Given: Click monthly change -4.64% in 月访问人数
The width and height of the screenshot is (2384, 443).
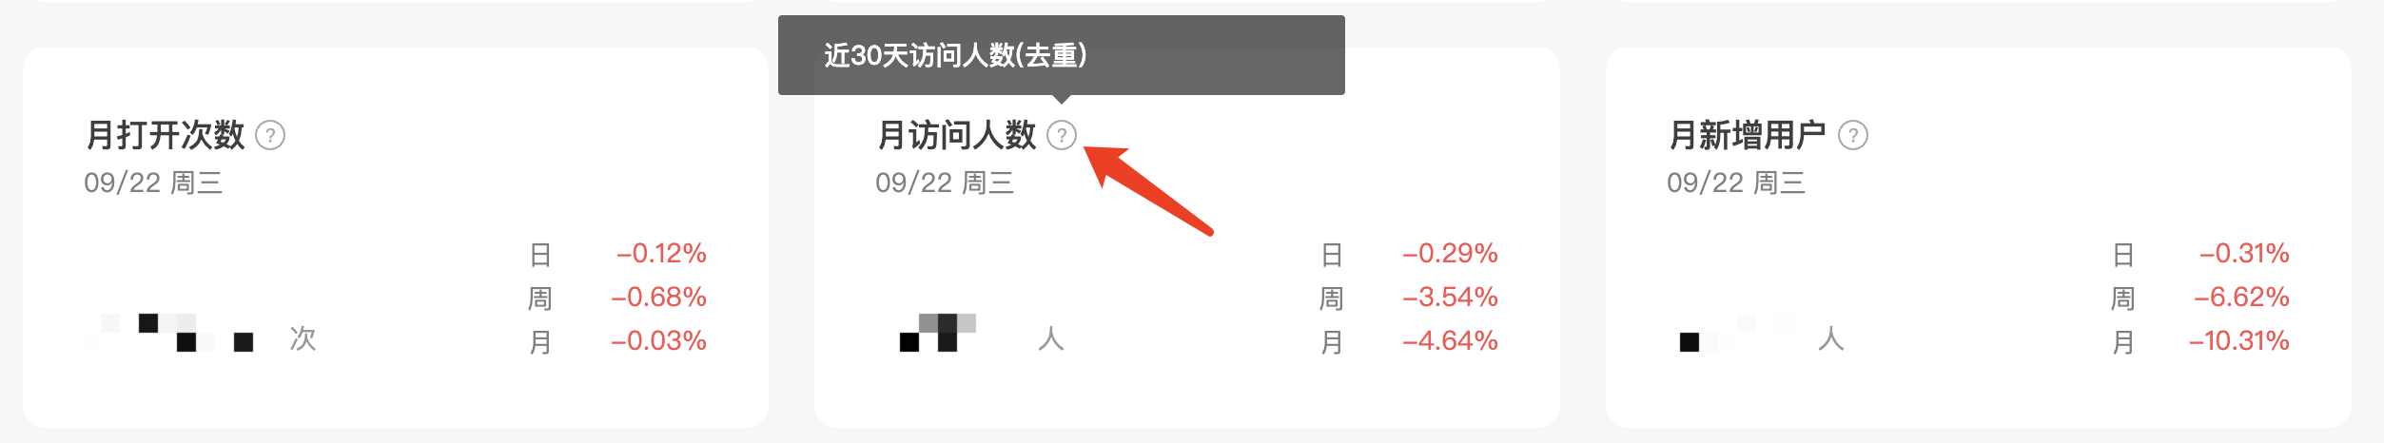Looking at the screenshot, I should 1450,340.
